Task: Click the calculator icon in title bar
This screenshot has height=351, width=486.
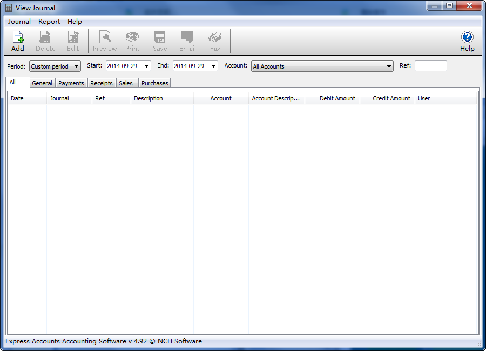Action: (x=9, y=8)
